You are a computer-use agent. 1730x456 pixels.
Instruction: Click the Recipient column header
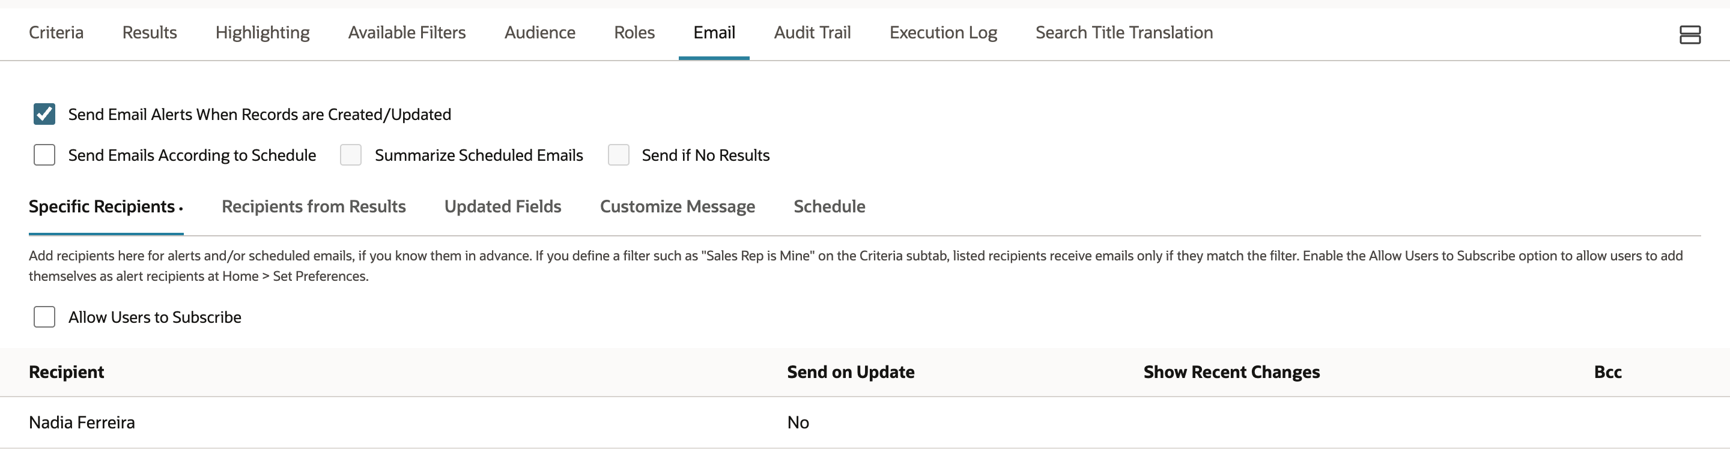[x=67, y=371]
